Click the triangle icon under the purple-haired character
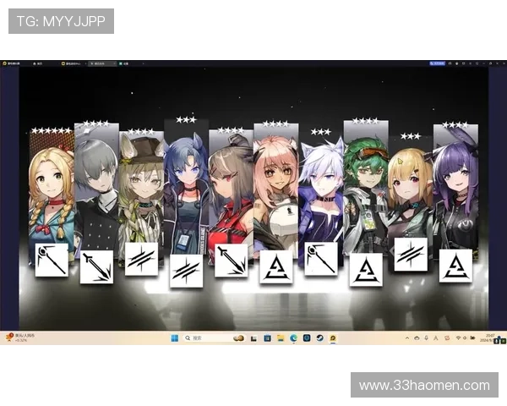The image size is (507, 406). pyautogui.click(x=455, y=266)
